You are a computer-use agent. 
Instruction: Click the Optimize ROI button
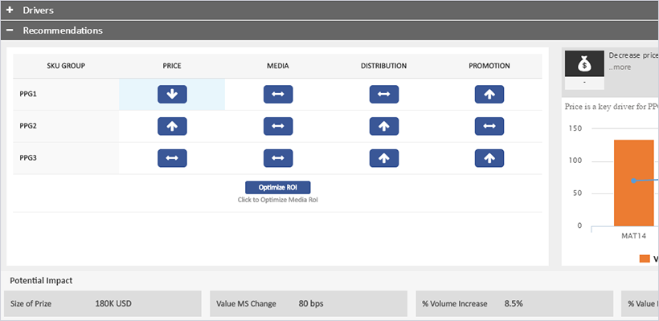(x=277, y=187)
